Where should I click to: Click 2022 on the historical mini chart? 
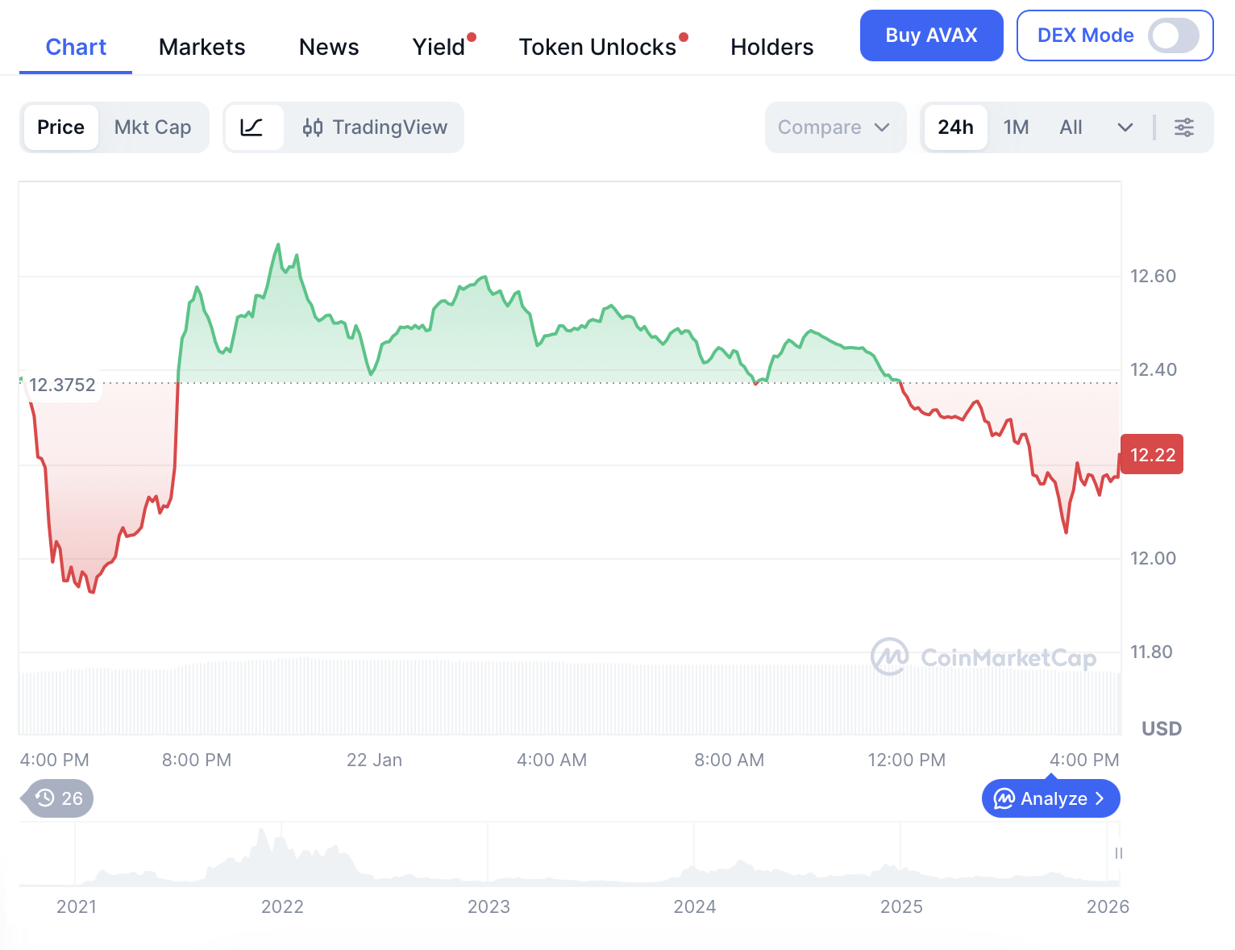pos(282,906)
